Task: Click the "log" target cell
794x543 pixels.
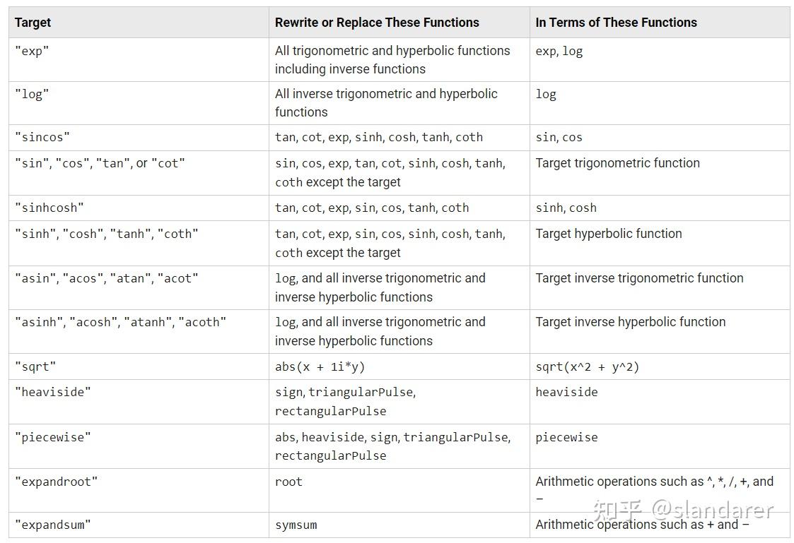Action: (32, 94)
